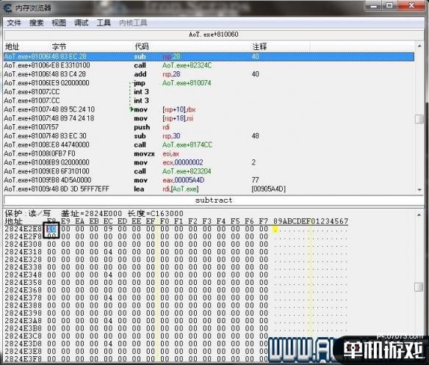Click the 09 byte in first hex row
Image resolution: width=429 pixels, height=365 pixels.
108,228
